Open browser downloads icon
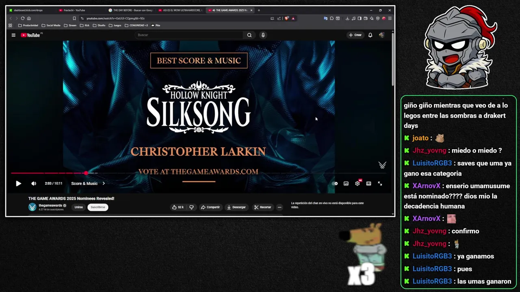 click(x=347, y=18)
